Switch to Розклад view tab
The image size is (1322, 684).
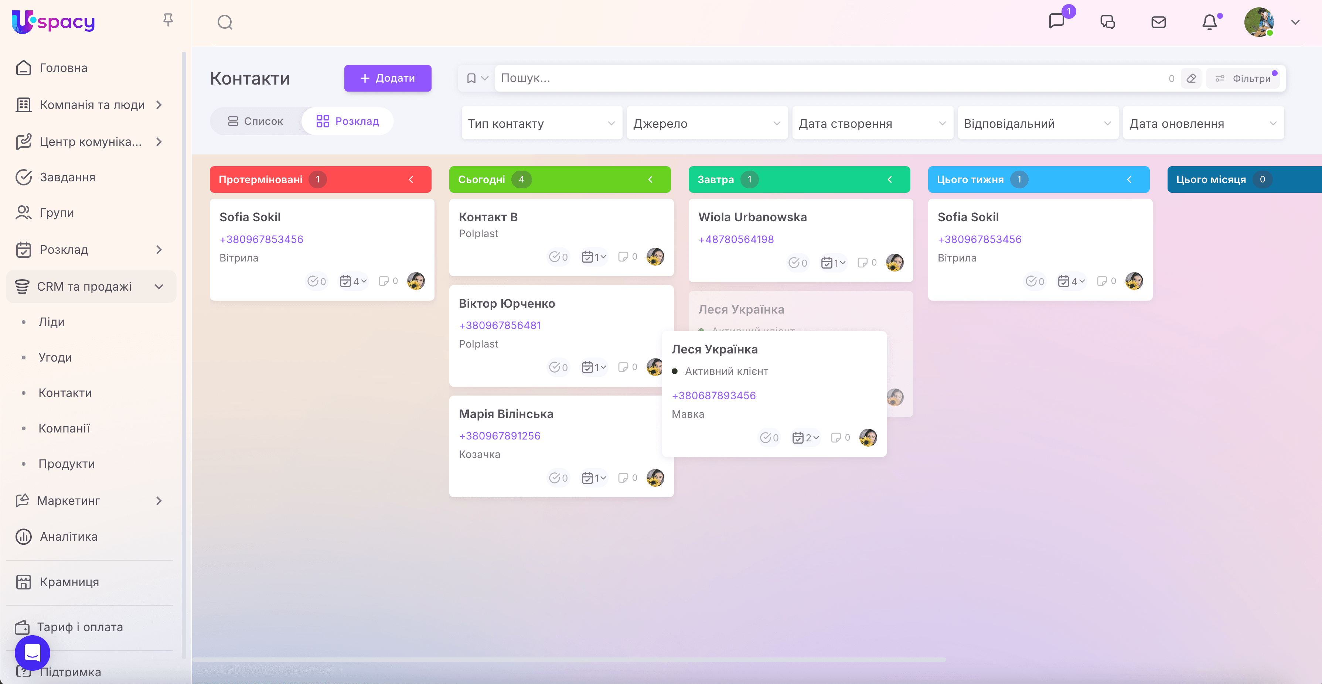point(347,121)
